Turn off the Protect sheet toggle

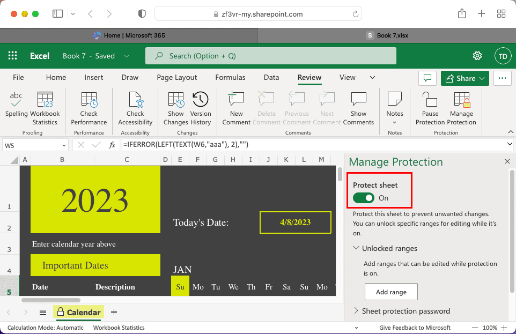pyautogui.click(x=364, y=198)
